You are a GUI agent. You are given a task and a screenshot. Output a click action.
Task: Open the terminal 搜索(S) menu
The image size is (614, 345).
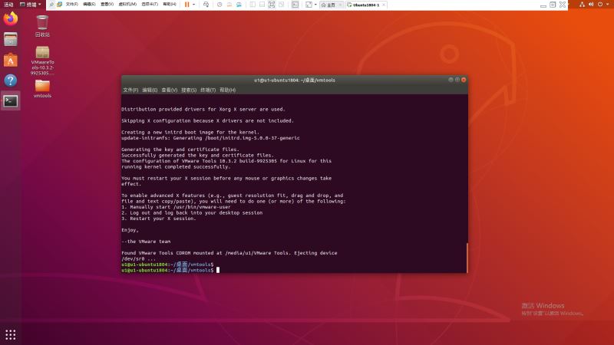[189, 90]
